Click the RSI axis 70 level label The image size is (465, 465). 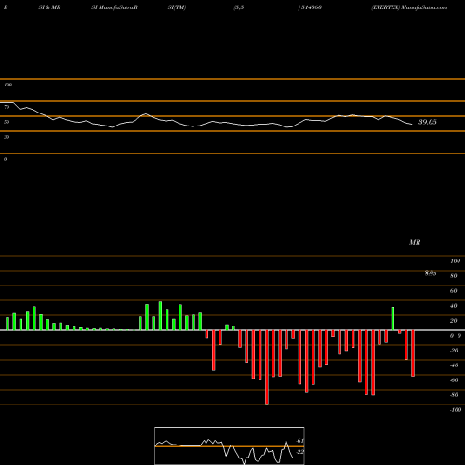point(7,107)
